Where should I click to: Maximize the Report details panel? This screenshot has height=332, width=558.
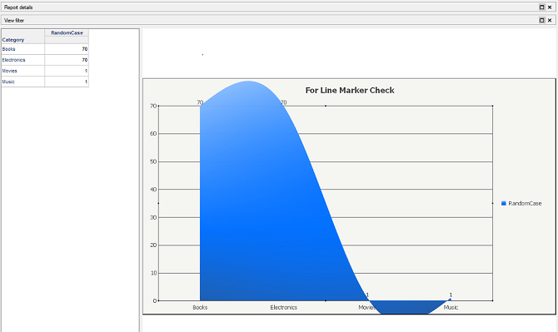coord(541,7)
